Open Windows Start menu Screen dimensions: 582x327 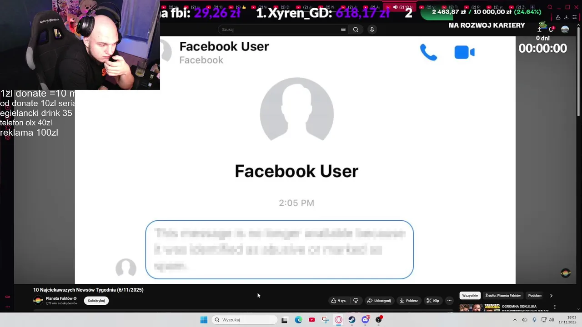tap(204, 320)
